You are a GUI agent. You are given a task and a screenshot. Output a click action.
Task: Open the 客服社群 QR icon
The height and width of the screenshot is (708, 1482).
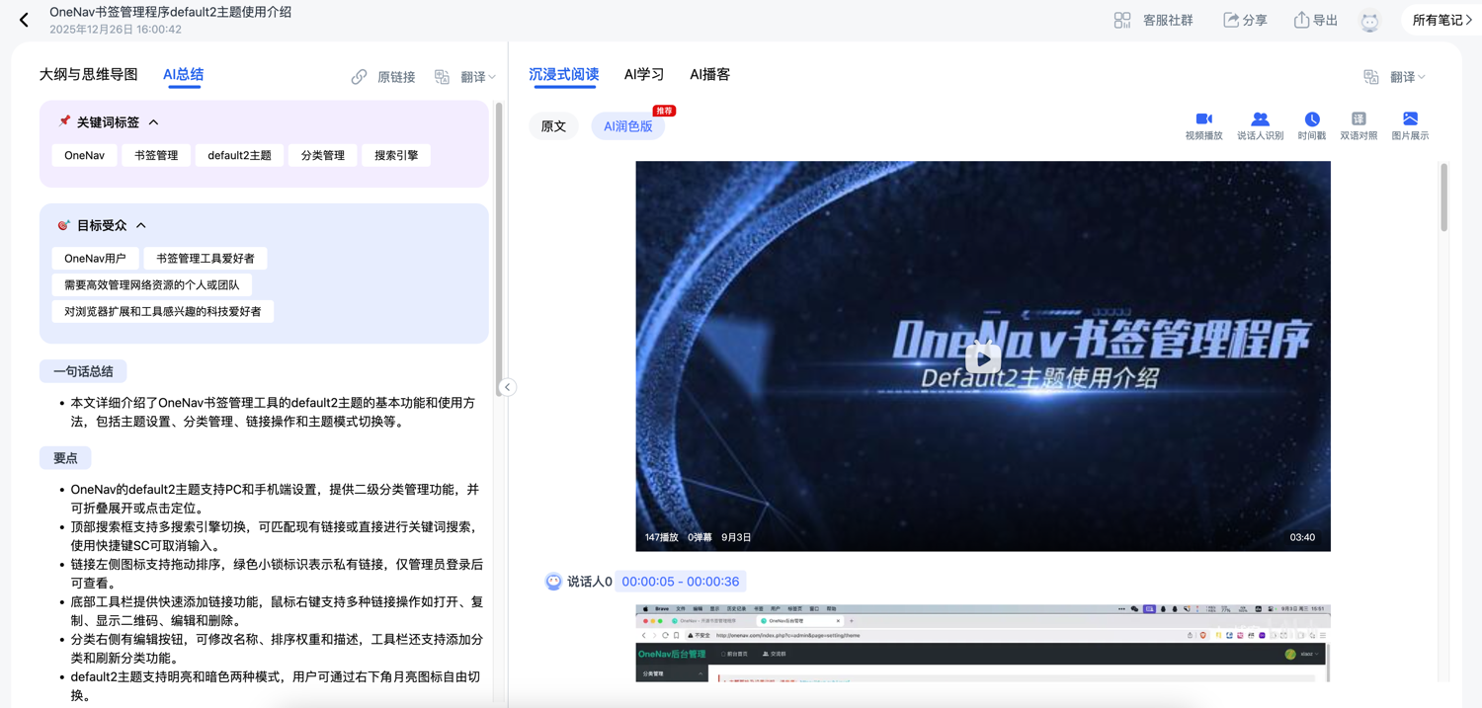click(x=1122, y=20)
